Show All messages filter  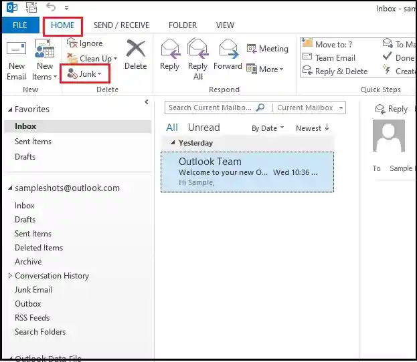coord(172,128)
